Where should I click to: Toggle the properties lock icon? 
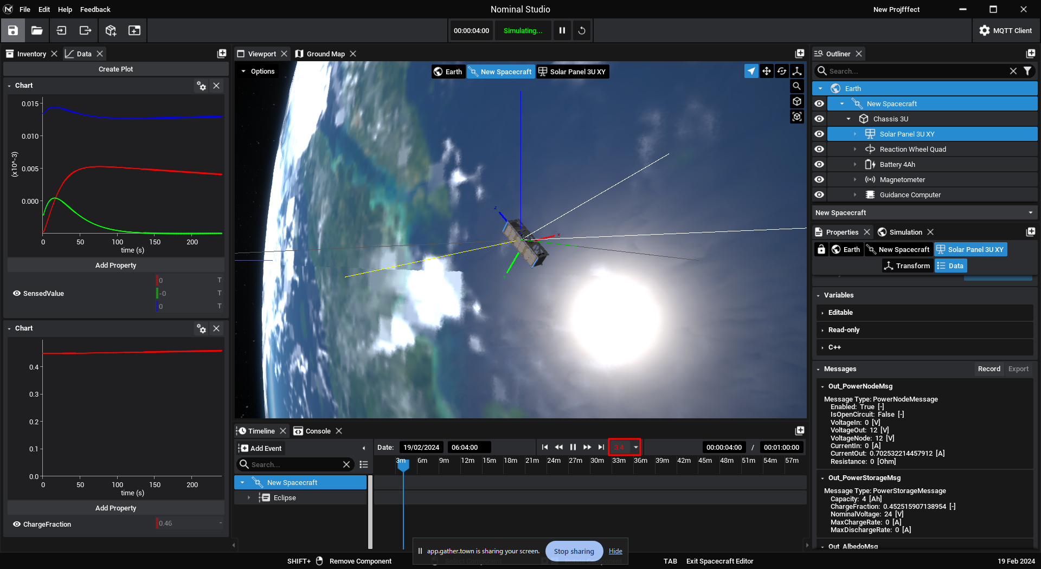click(821, 249)
